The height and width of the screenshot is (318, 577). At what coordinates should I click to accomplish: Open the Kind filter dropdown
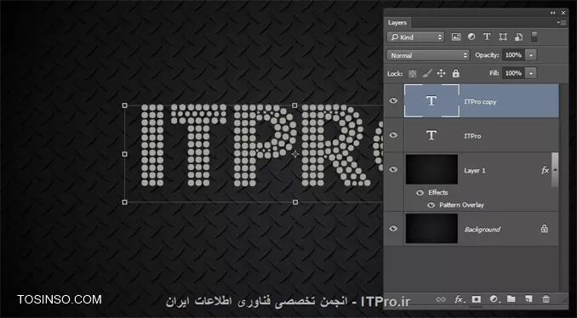[415, 37]
